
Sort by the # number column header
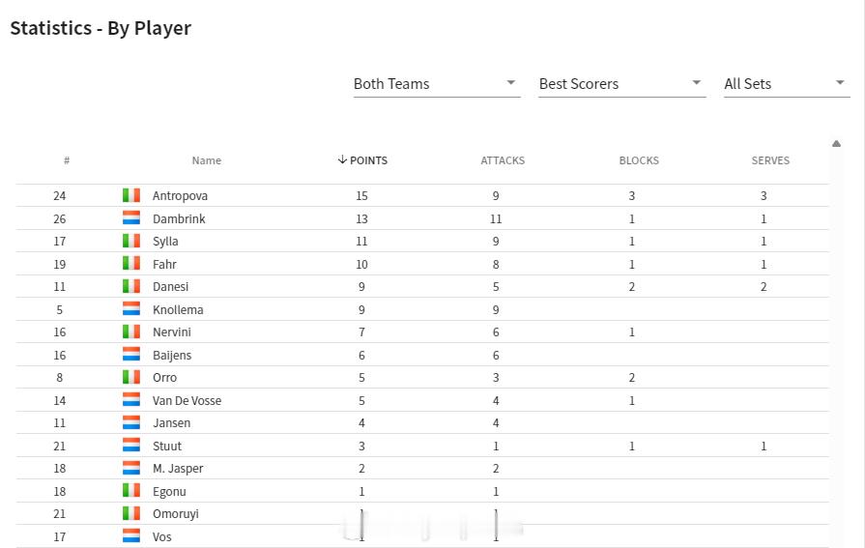click(x=67, y=160)
